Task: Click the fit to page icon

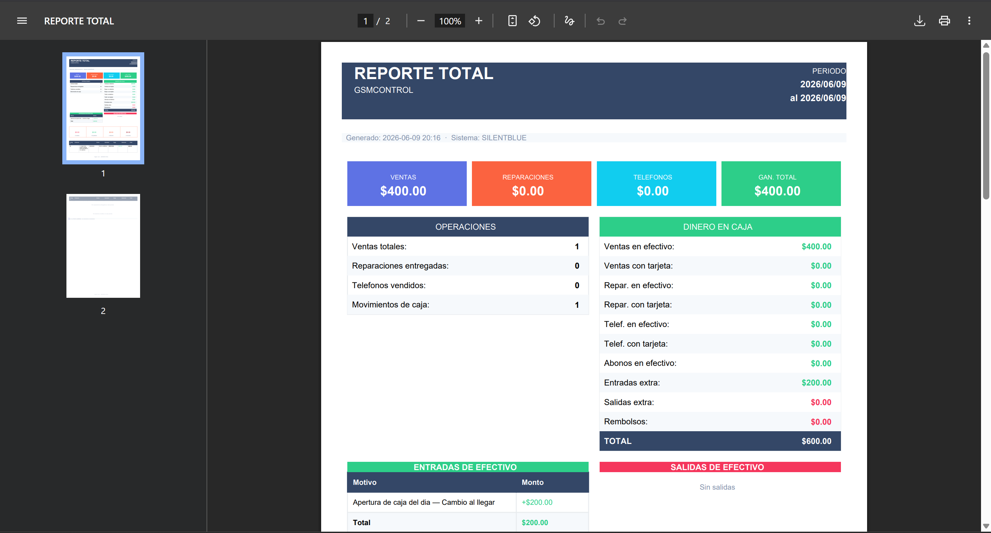Action: (x=513, y=21)
